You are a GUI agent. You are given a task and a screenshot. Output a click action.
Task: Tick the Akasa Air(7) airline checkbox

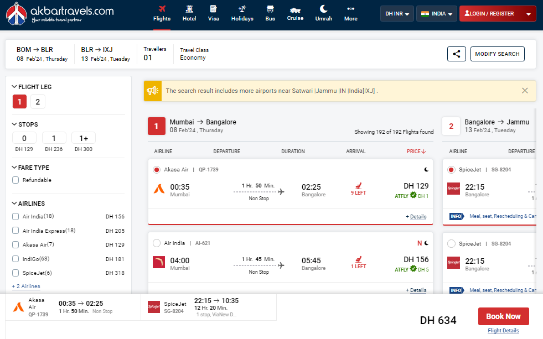coord(15,244)
